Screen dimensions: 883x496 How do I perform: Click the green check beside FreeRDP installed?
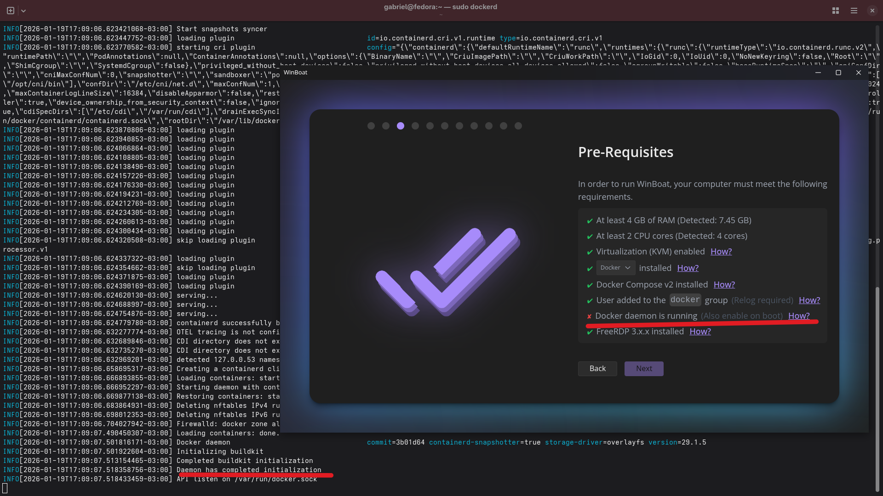[590, 332]
